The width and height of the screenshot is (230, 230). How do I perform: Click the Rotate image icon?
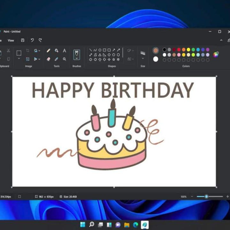point(36,50)
